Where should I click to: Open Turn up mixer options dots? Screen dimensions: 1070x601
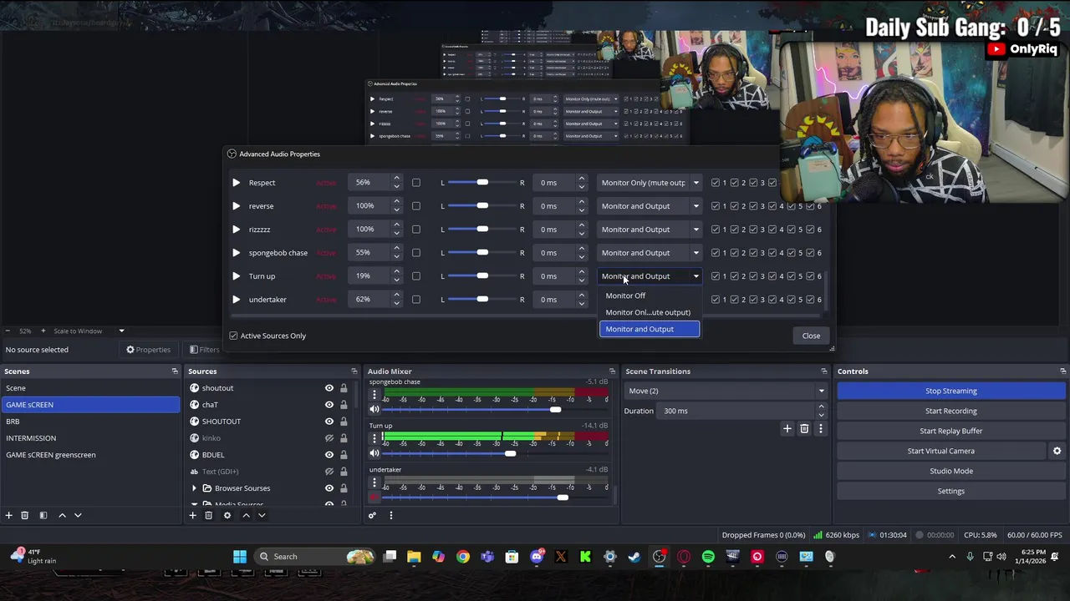(374, 437)
